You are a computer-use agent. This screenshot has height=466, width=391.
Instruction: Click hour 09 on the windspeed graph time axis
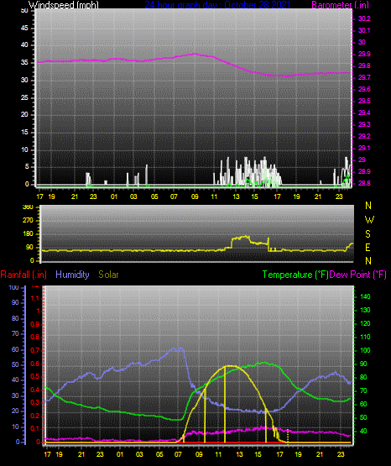[x=195, y=196]
